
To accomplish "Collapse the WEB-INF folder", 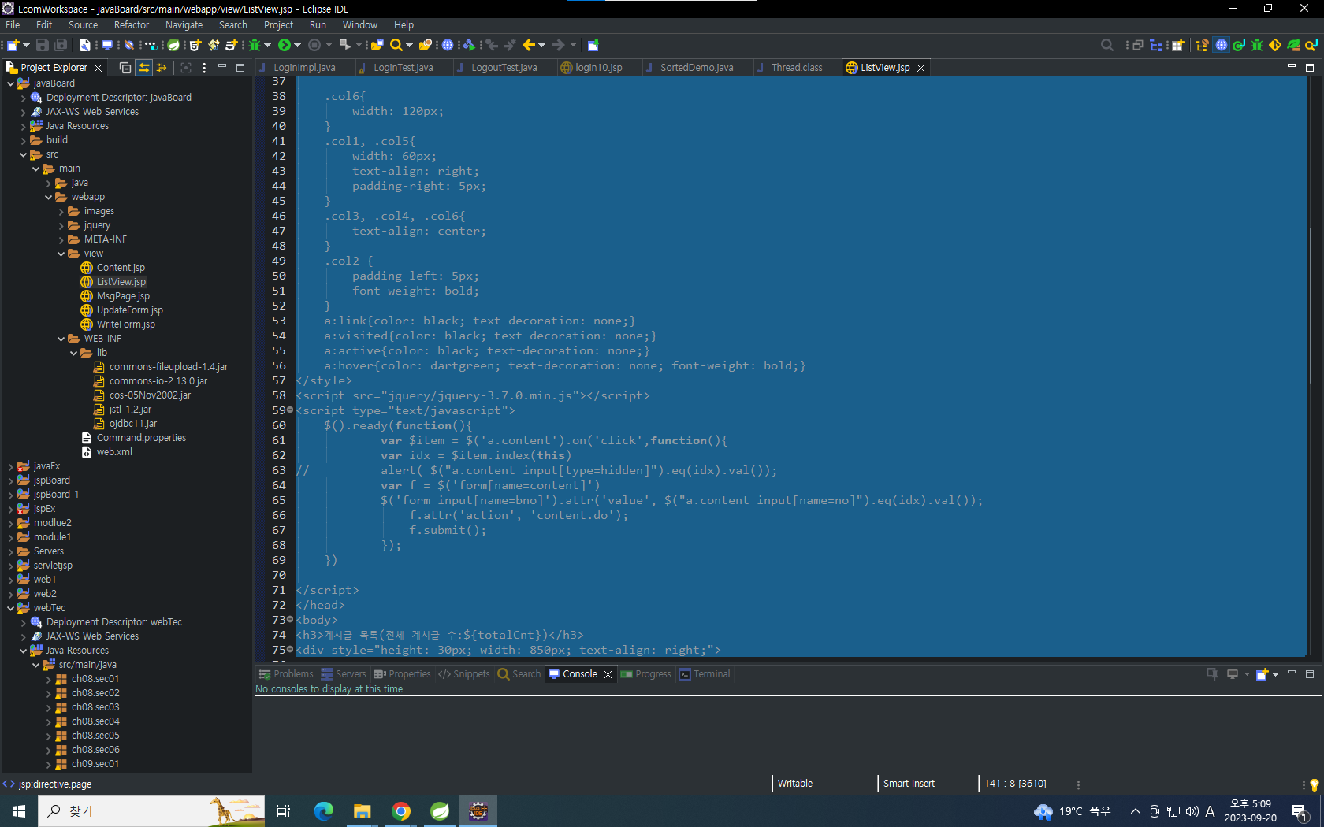I will pyautogui.click(x=61, y=339).
